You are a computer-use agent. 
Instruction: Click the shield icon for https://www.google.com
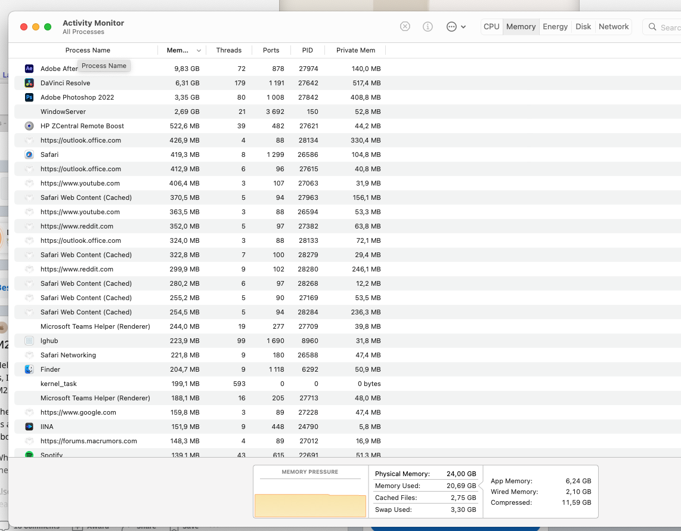[x=29, y=412]
